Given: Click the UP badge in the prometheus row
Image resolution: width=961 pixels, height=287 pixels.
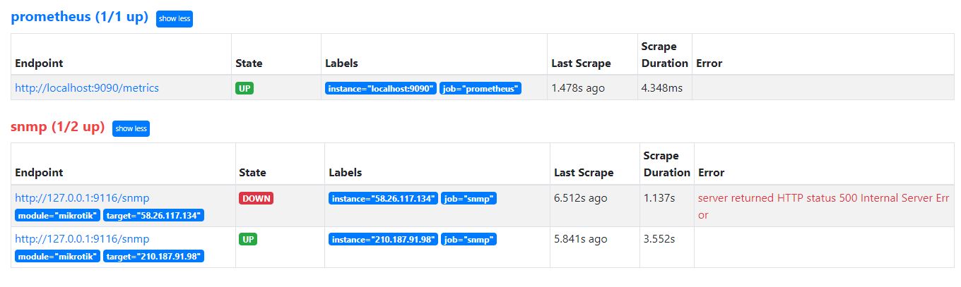Looking at the screenshot, I should pyautogui.click(x=244, y=89).
